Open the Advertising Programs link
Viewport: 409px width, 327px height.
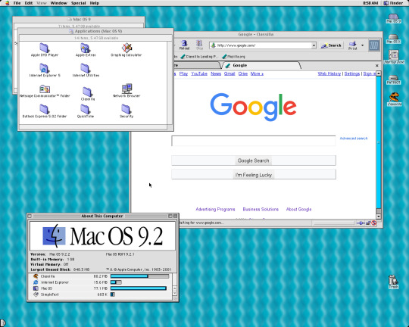pyautogui.click(x=215, y=209)
